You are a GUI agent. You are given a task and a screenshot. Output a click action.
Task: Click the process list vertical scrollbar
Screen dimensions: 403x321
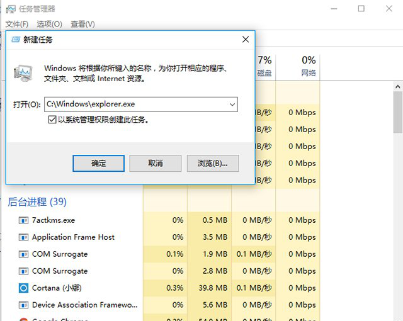click(x=398, y=189)
